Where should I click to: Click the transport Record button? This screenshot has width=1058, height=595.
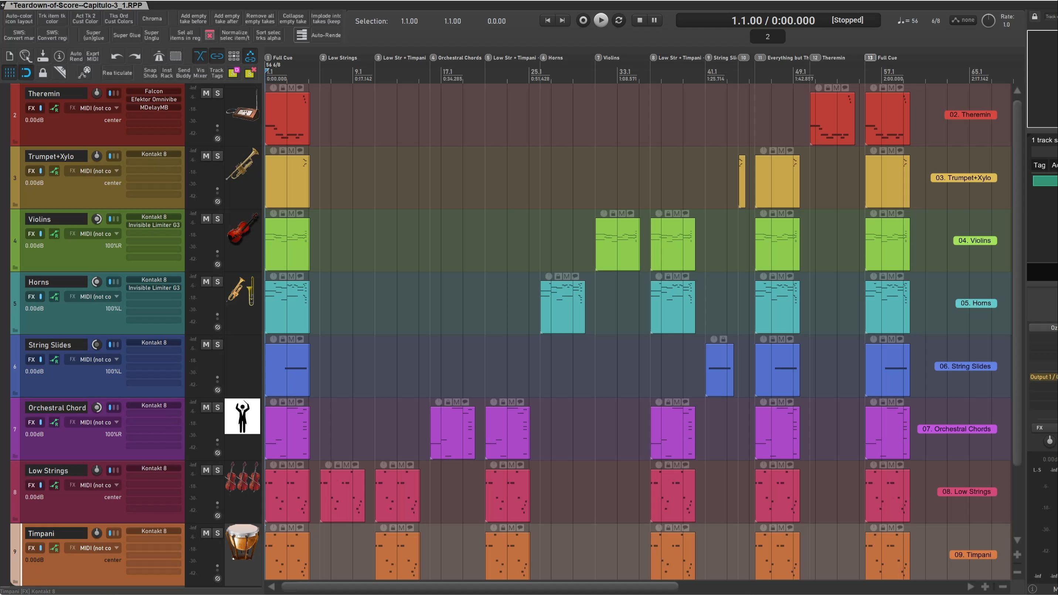tap(583, 20)
